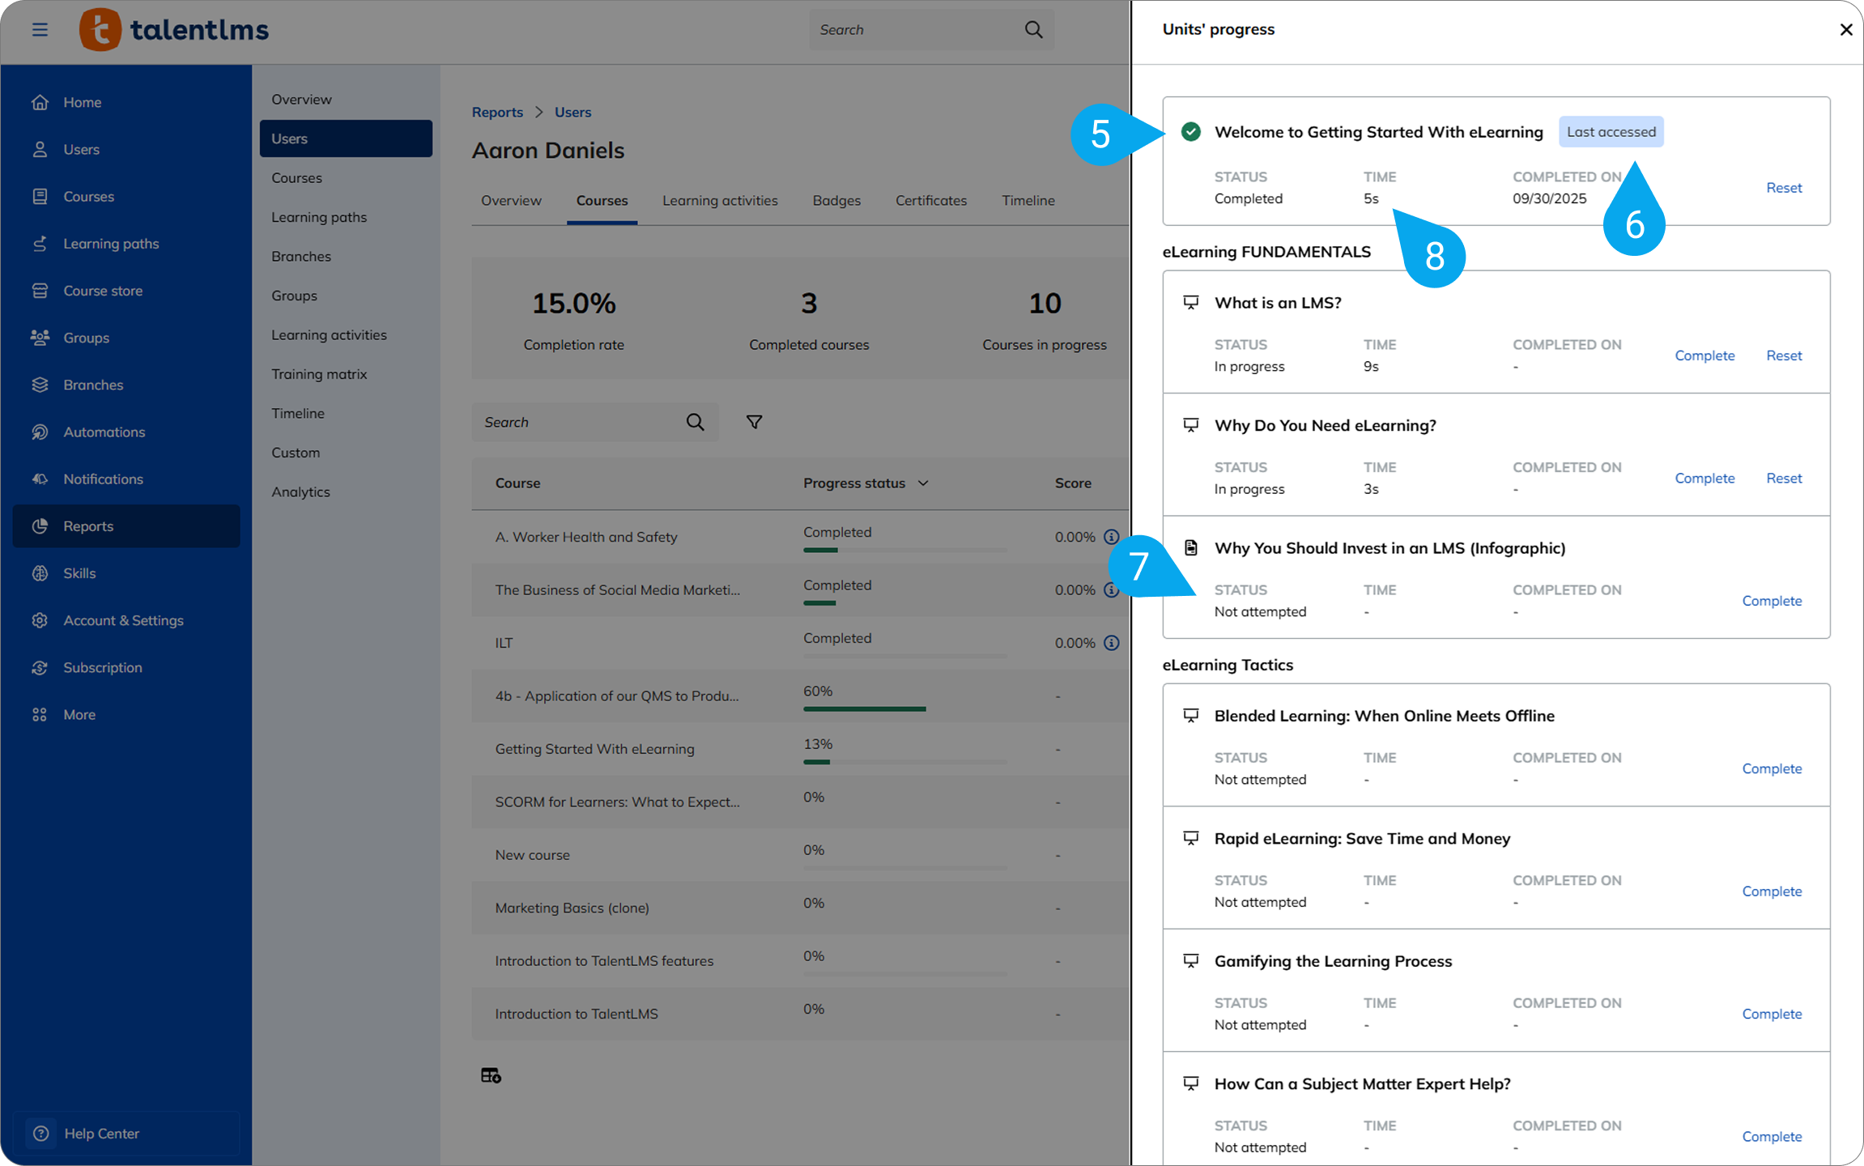Complete the Why You Should Invest infographic unit
This screenshot has width=1864, height=1166.
click(x=1772, y=601)
